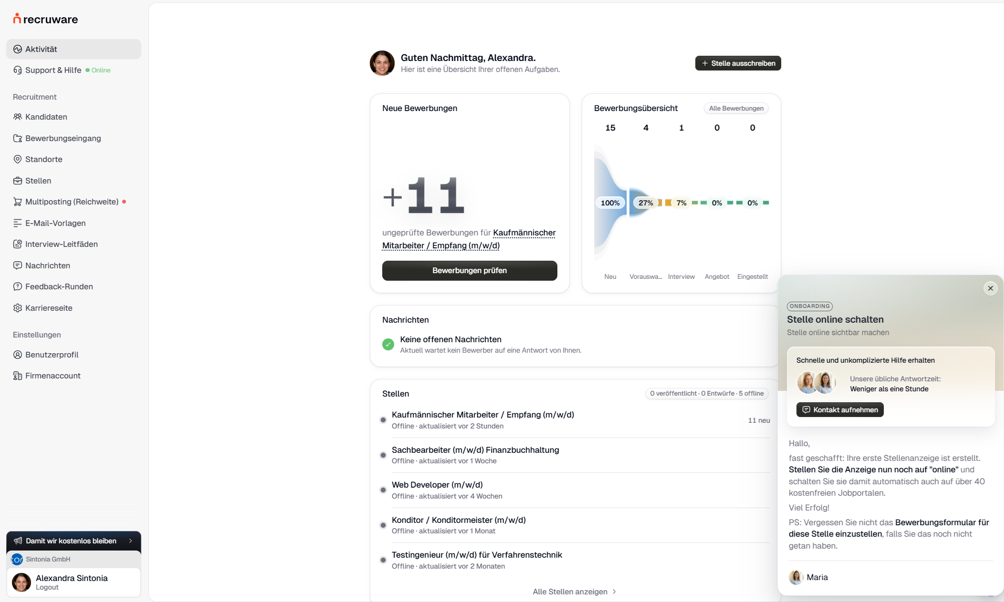Click the Sintonia GmbH company row
Image resolution: width=1004 pixels, height=602 pixels.
(73, 559)
